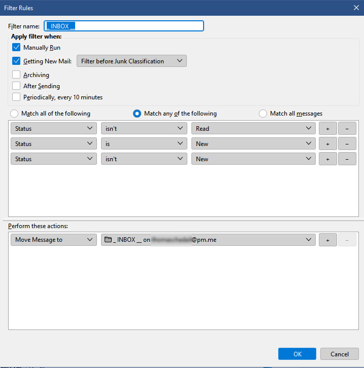Check Periodically, every 10 minutes
Viewport: 364px width, 368px height.
[16, 97]
